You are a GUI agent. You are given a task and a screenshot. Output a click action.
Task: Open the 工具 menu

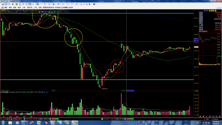coord(24,7)
